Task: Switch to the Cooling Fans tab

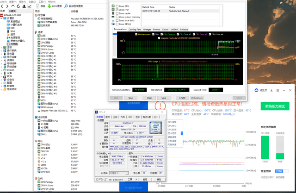Action: 135,29
